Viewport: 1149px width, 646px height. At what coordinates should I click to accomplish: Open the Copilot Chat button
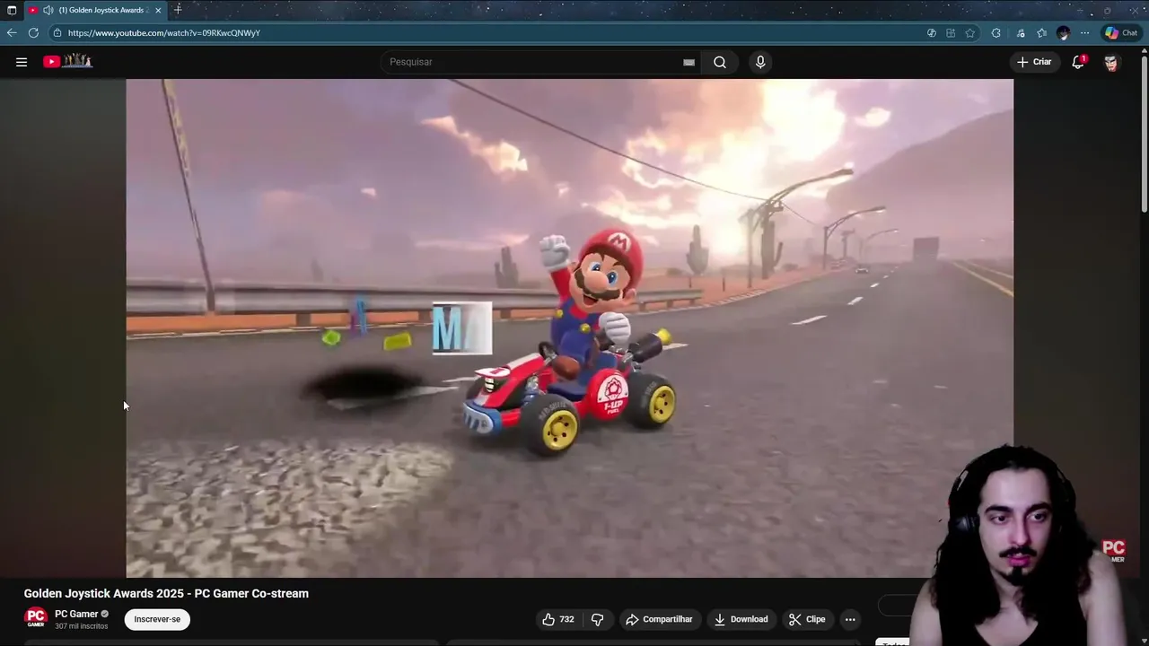pyautogui.click(x=1121, y=33)
